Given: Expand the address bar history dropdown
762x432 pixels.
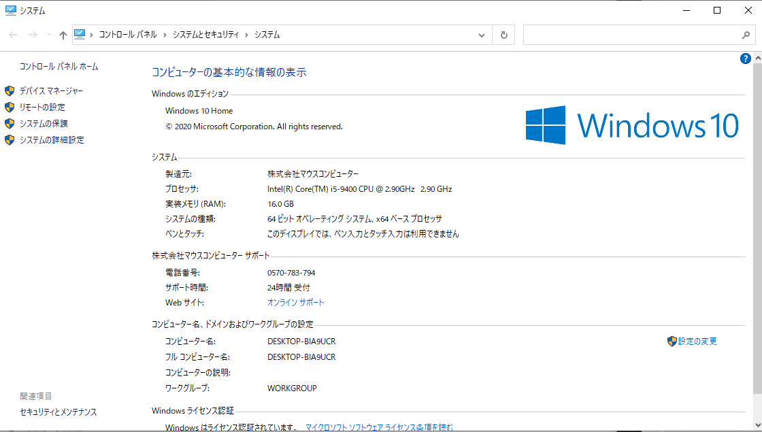Looking at the screenshot, I should pyautogui.click(x=482, y=35).
